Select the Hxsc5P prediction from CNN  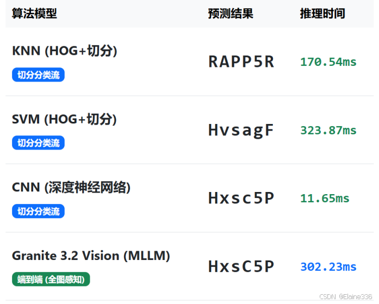click(241, 198)
